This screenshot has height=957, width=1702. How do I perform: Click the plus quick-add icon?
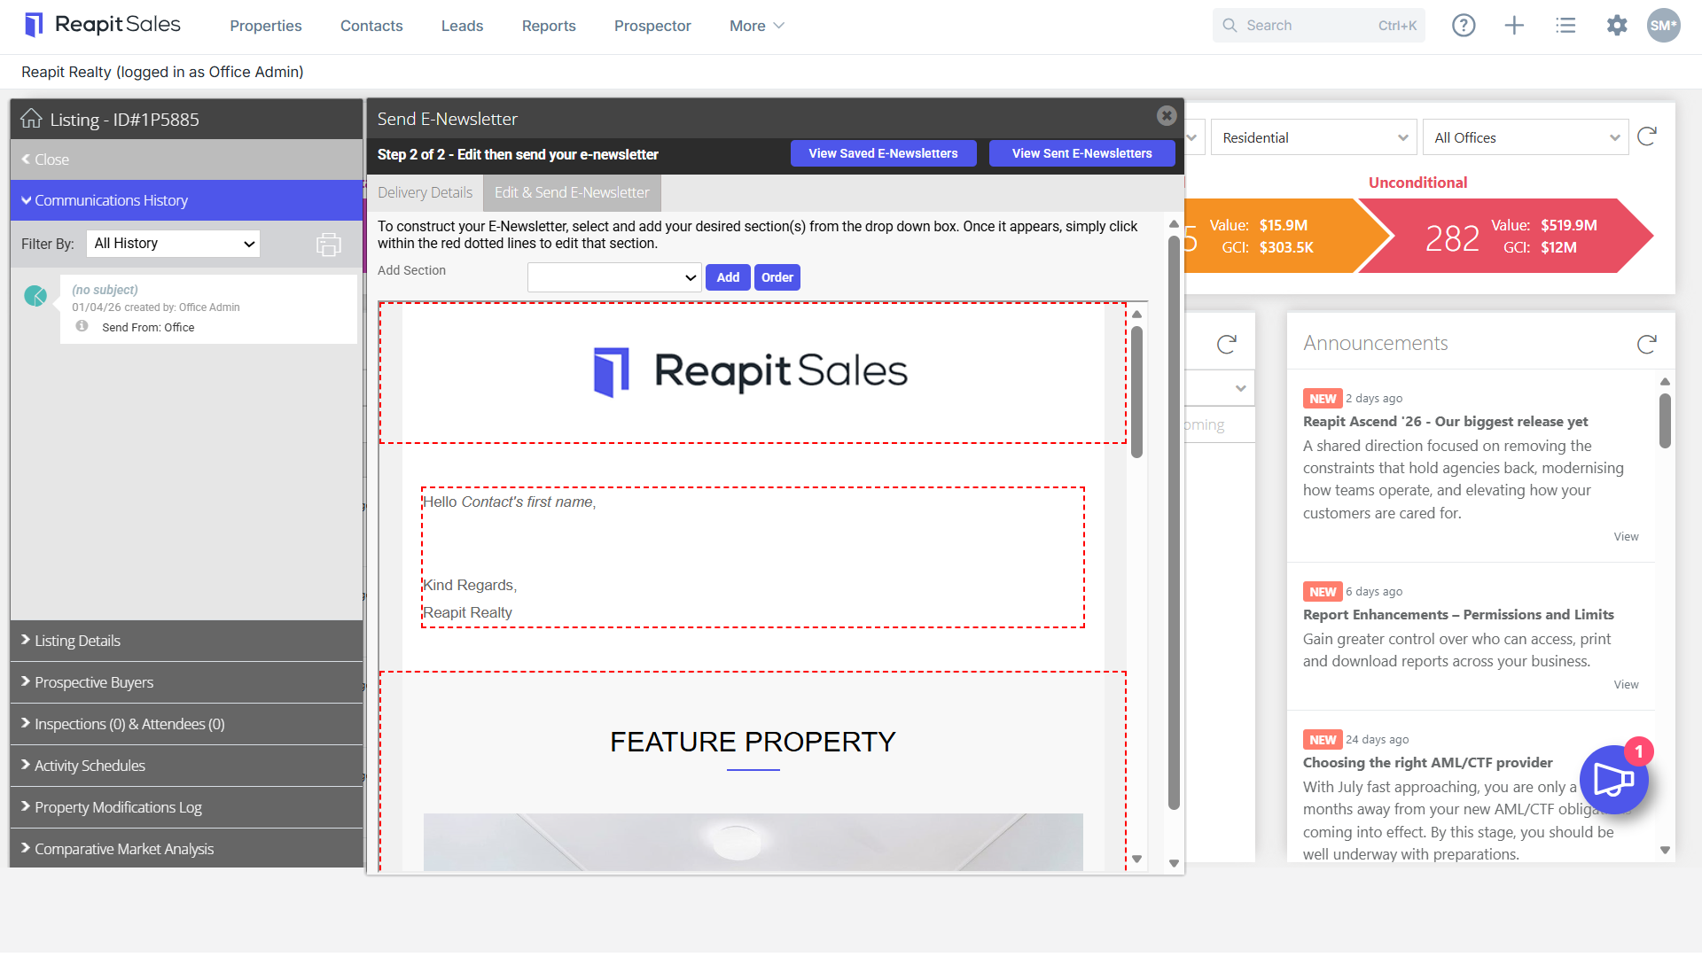(x=1514, y=26)
